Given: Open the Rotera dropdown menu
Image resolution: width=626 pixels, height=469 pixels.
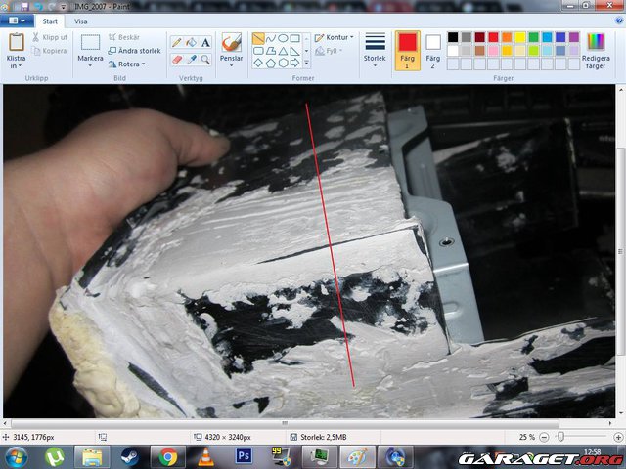Looking at the screenshot, I should tap(125, 64).
